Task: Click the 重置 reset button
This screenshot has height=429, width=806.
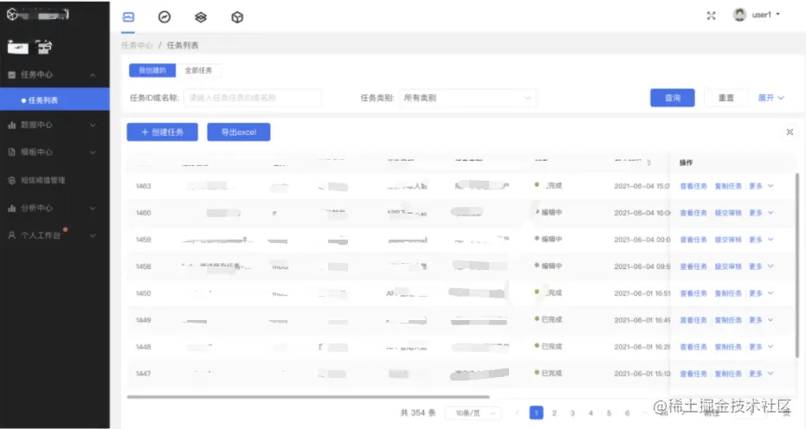Action: (725, 98)
